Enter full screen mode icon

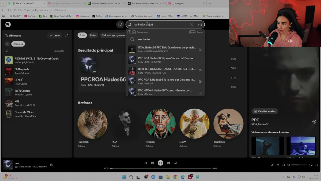coord(316,165)
